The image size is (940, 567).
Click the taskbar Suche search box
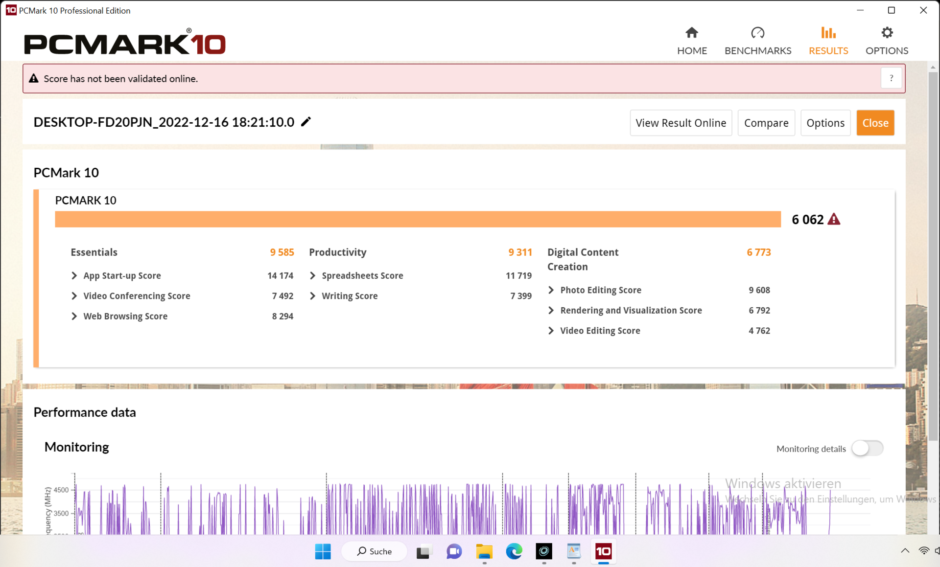[x=375, y=551]
